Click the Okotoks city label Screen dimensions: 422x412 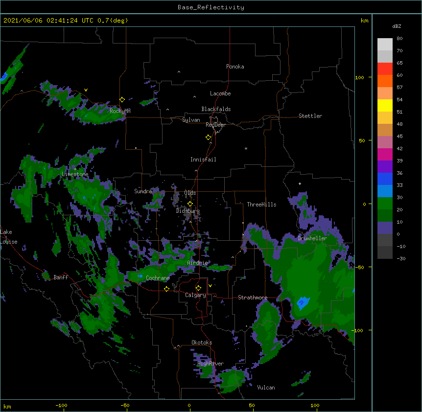coord(202,343)
